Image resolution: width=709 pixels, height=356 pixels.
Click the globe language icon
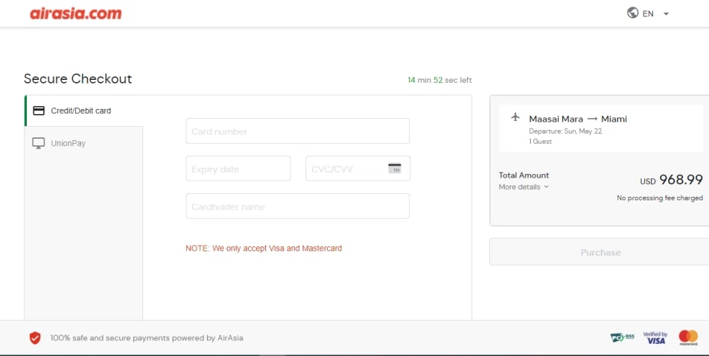point(632,13)
